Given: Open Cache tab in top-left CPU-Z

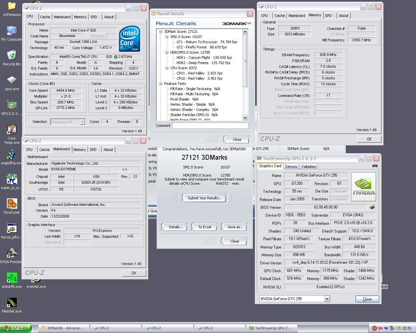Looking at the screenshot, I should point(45,17).
